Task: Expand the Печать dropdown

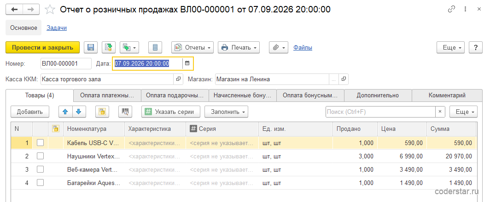Action: 239,47
